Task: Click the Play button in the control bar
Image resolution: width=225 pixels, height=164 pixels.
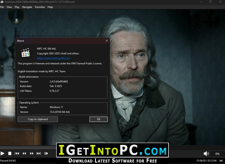Action: [x=3, y=153]
